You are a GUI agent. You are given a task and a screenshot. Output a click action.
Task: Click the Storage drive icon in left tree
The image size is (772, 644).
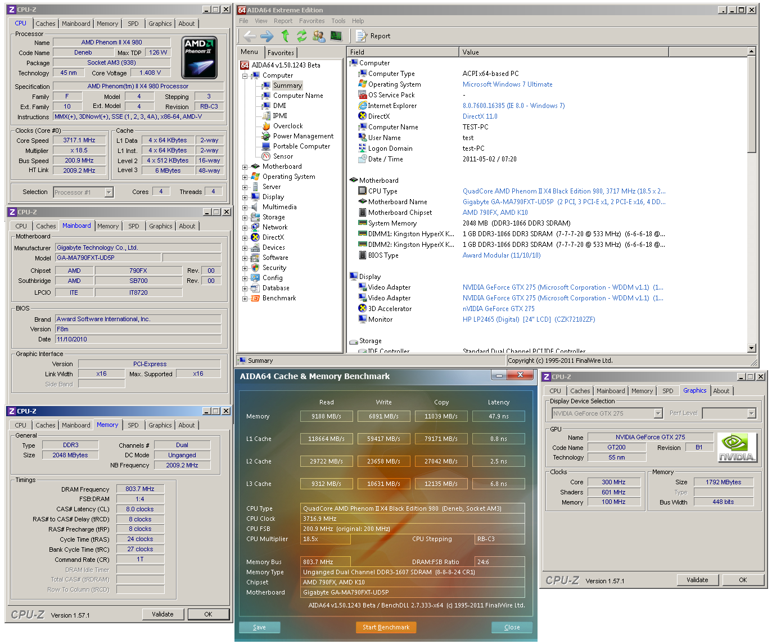[255, 217]
